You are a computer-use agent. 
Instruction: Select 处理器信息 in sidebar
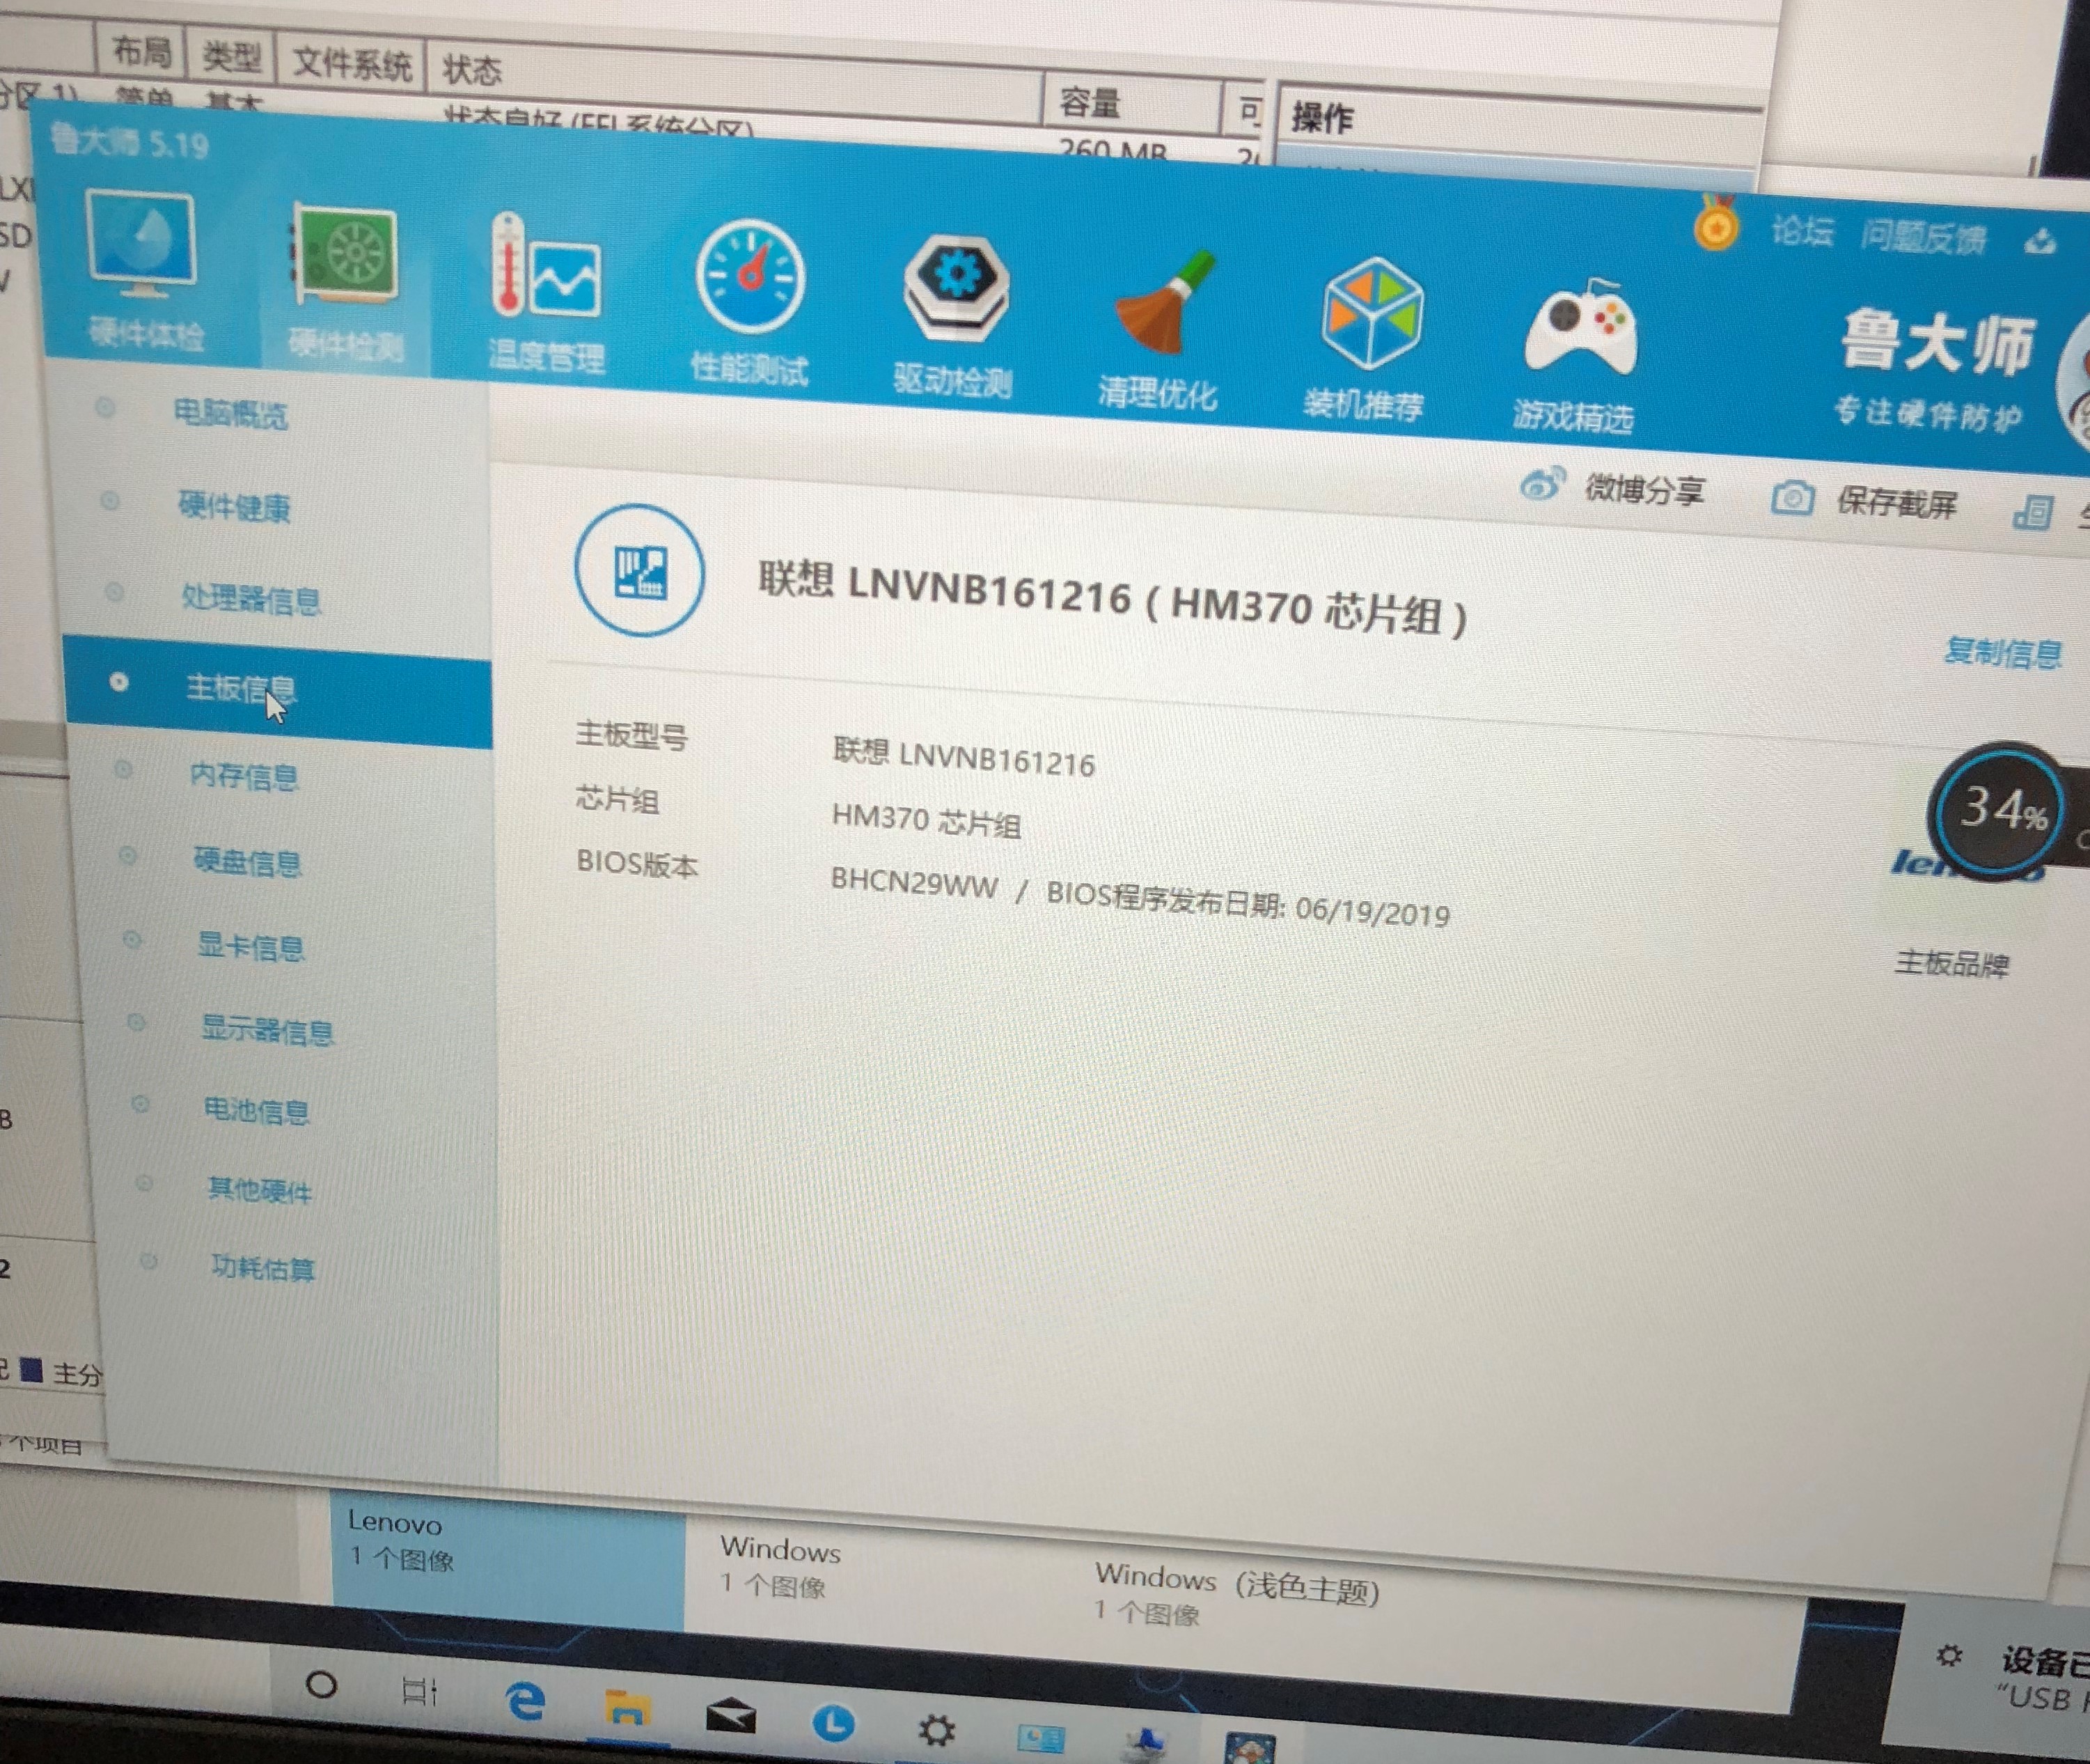pos(251,600)
